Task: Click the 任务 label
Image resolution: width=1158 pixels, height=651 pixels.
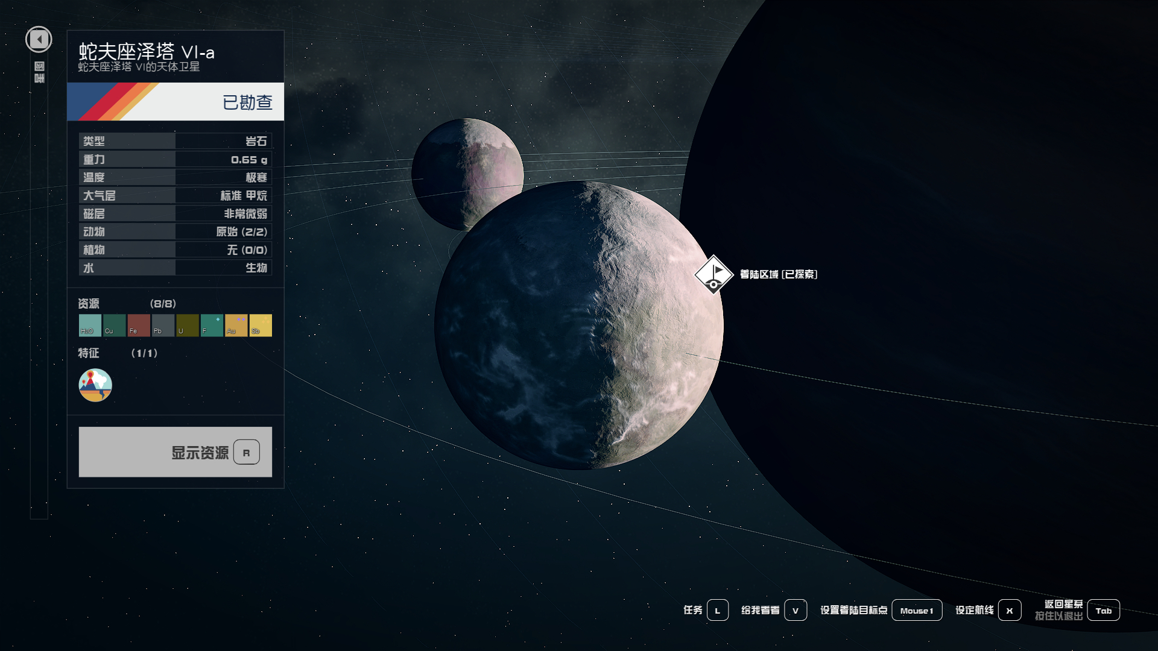Action: tap(693, 611)
